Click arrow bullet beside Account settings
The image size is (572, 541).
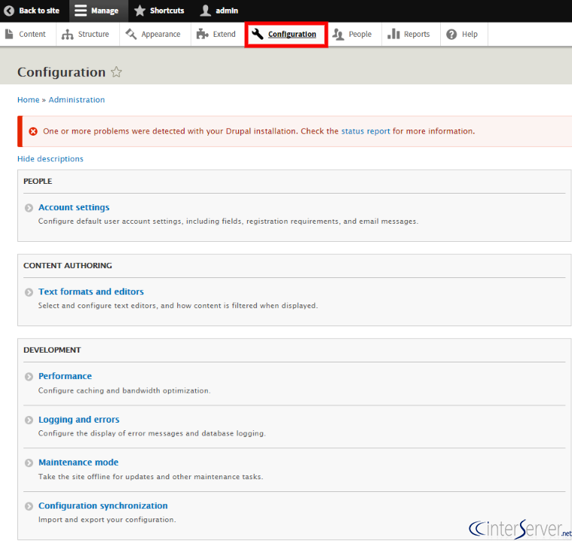click(29, 208)
